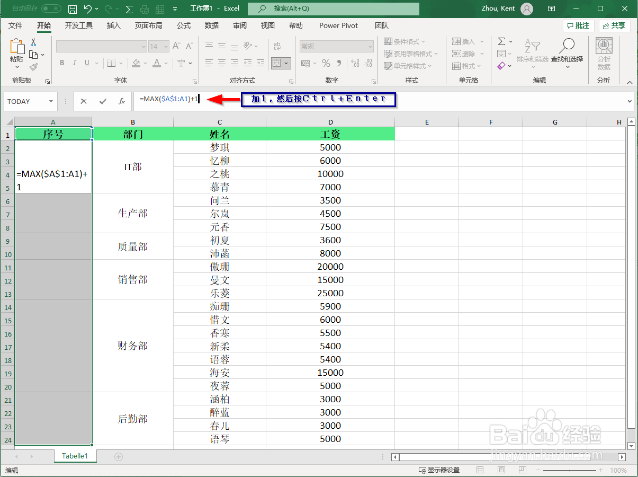
Task: Select the Tabelle1 sheet tab
Action: [x=75, y=456]
